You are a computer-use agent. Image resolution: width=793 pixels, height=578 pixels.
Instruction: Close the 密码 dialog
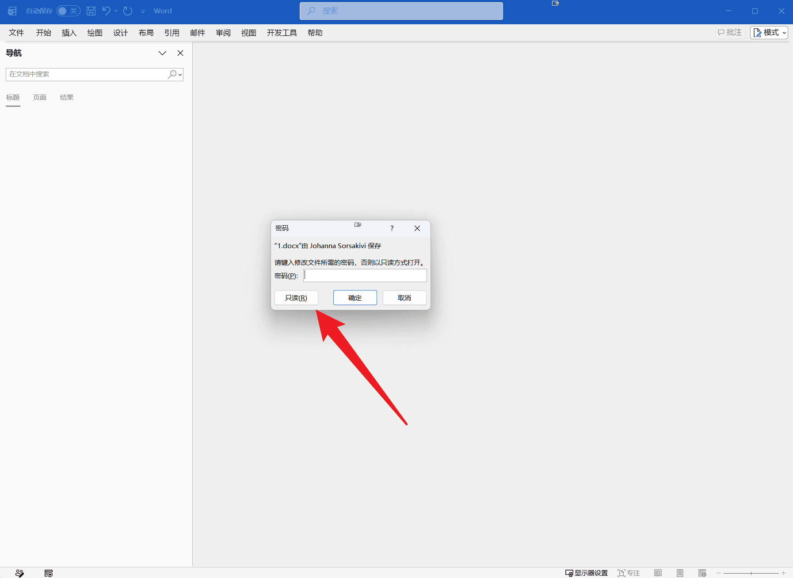click(417, 228)
